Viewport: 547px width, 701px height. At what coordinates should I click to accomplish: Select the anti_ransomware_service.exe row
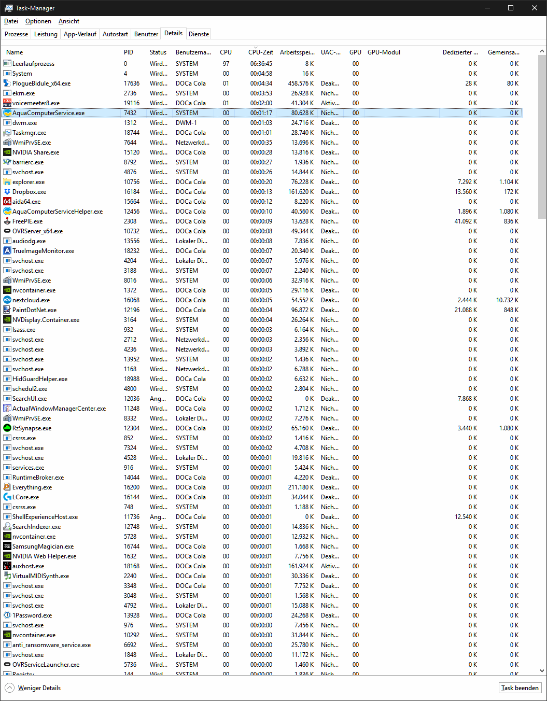(x=262, y=645)
